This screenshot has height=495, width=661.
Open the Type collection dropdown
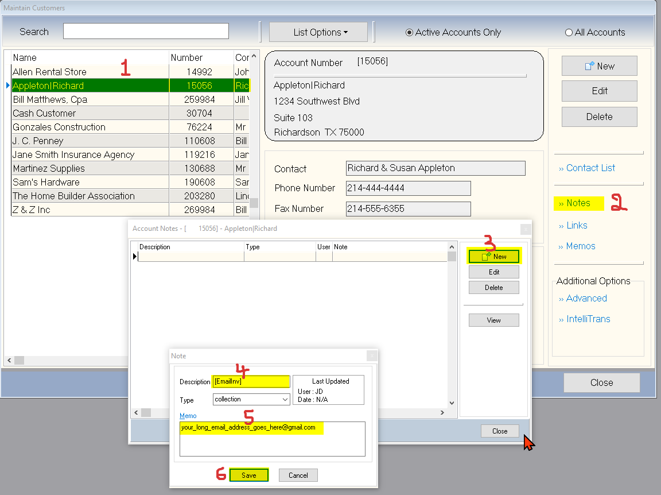[285, 399]
